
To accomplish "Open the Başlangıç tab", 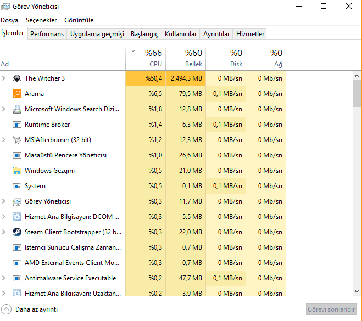I will (x=144, y=34).
